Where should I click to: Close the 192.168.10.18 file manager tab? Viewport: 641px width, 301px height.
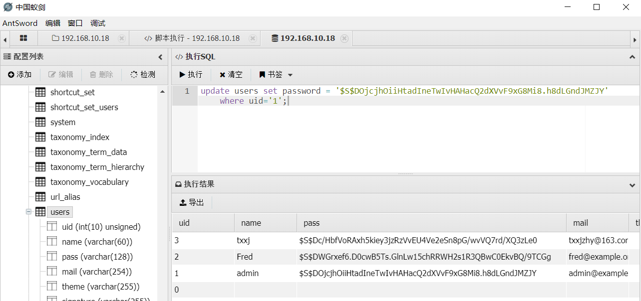(122, 38)
